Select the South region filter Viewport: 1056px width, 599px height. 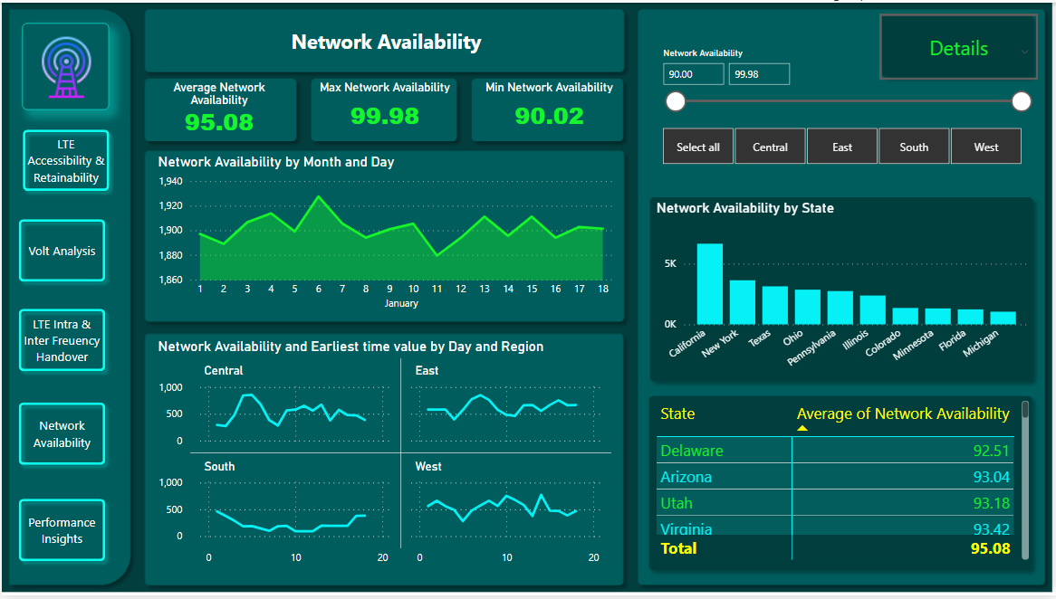pyautogui.click(x=914, y=146)
